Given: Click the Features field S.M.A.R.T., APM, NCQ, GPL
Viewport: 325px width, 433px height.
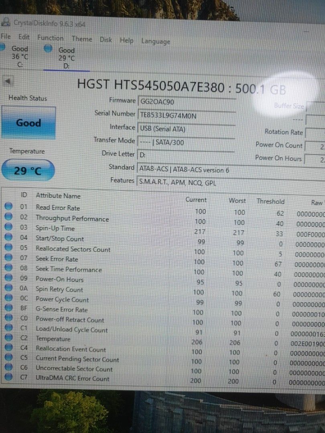Looking at the screenshot, I should [x=230, y=182].
